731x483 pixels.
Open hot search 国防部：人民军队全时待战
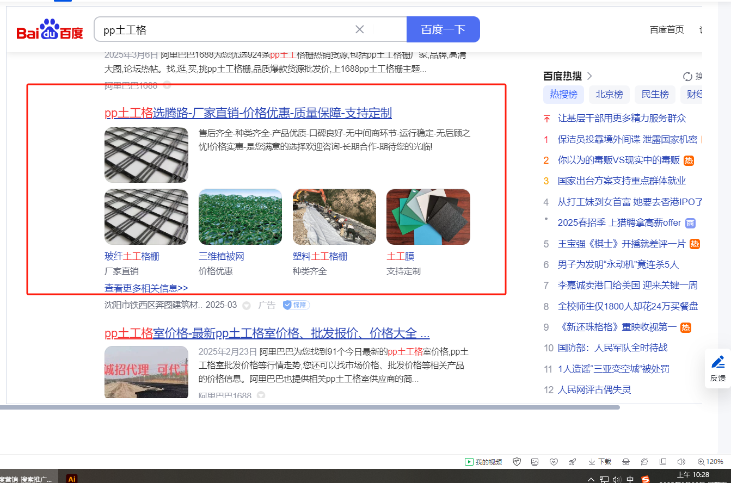[x=613, y=348]
